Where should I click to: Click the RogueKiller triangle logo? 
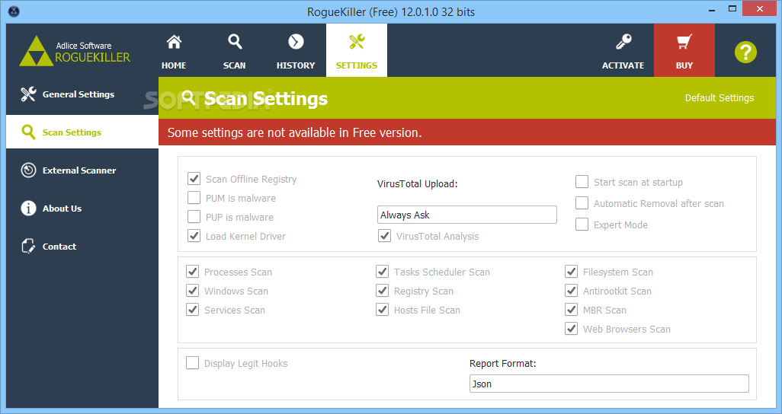click(x=36, y=51)
